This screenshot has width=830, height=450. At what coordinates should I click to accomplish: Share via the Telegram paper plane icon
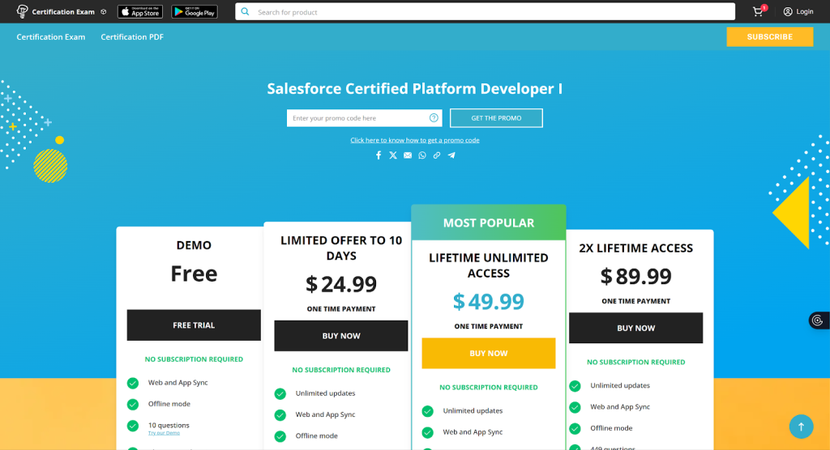(x=451, y=155)
